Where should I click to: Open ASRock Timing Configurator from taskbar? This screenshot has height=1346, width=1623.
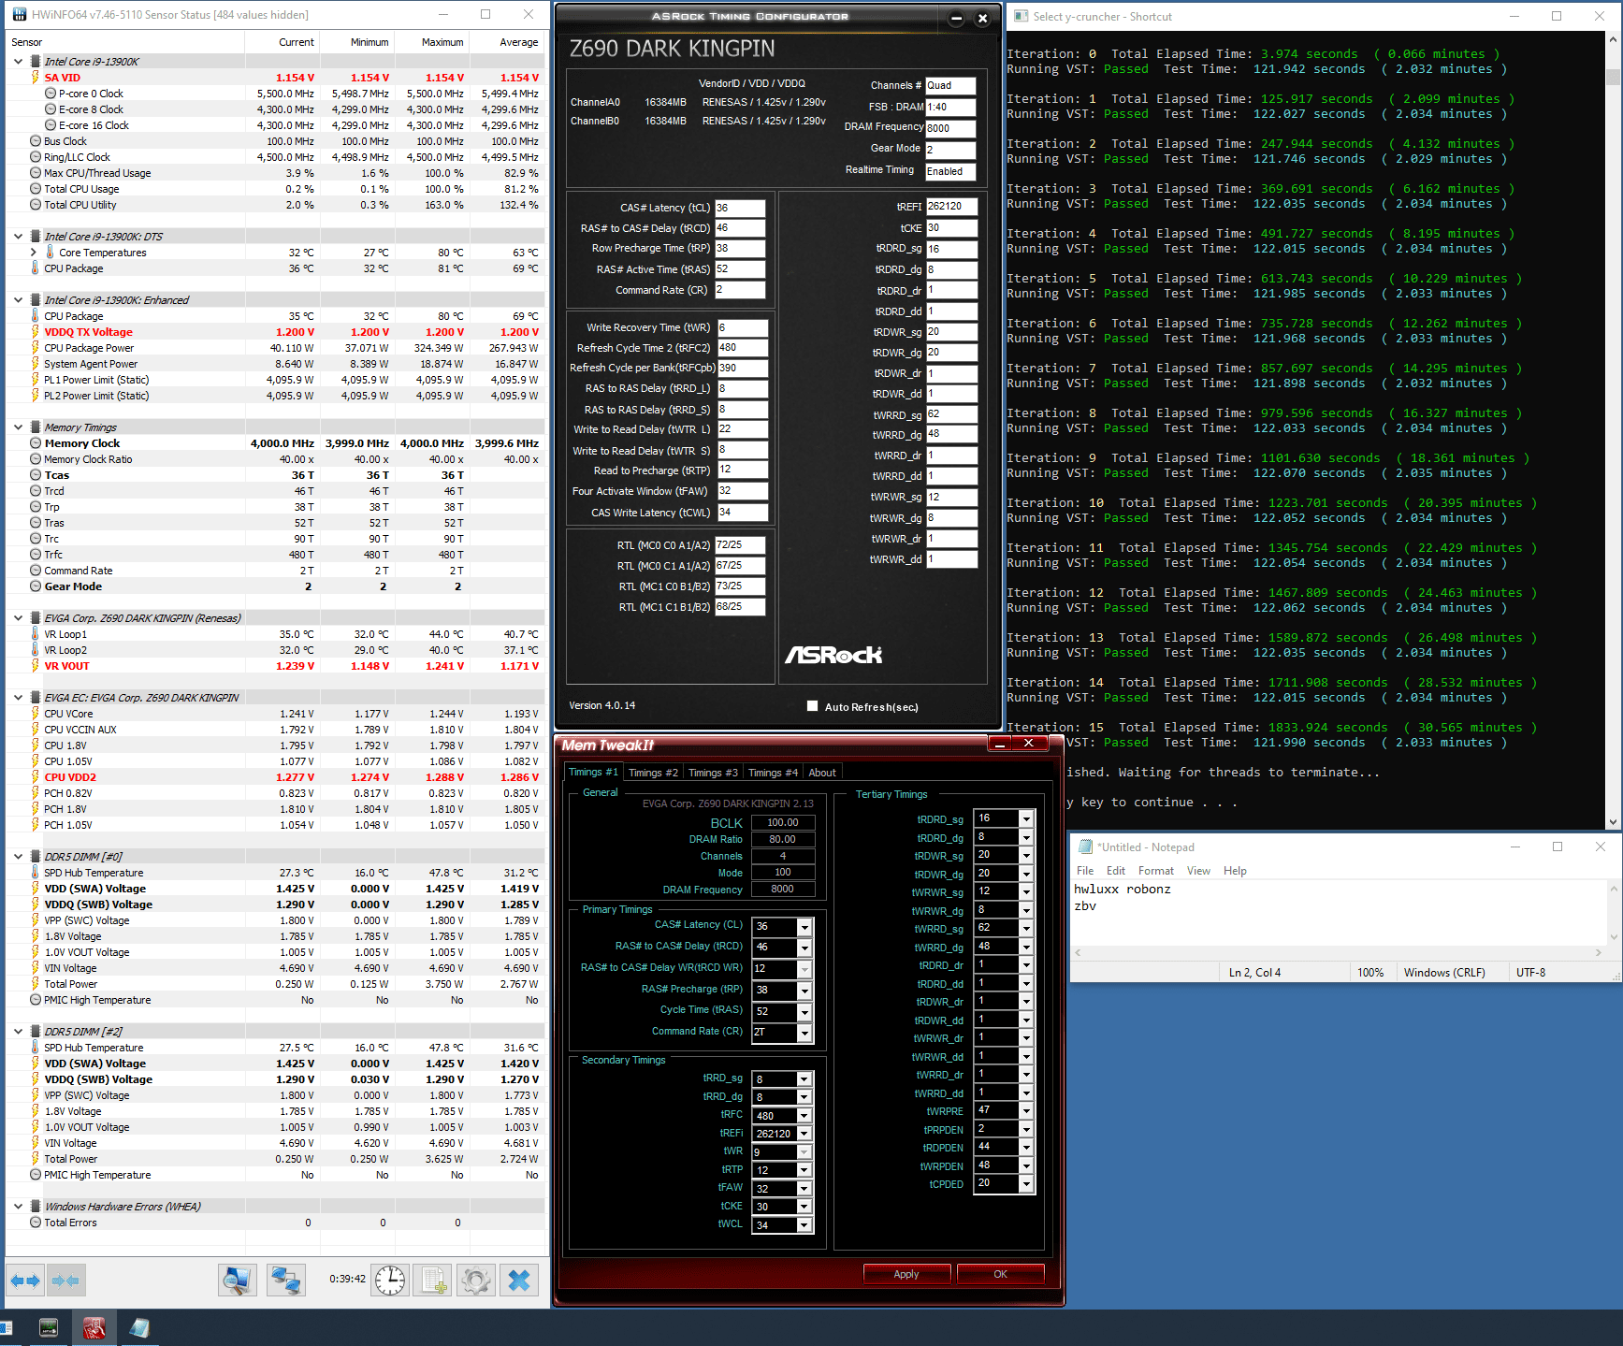tap(49, 1327)
